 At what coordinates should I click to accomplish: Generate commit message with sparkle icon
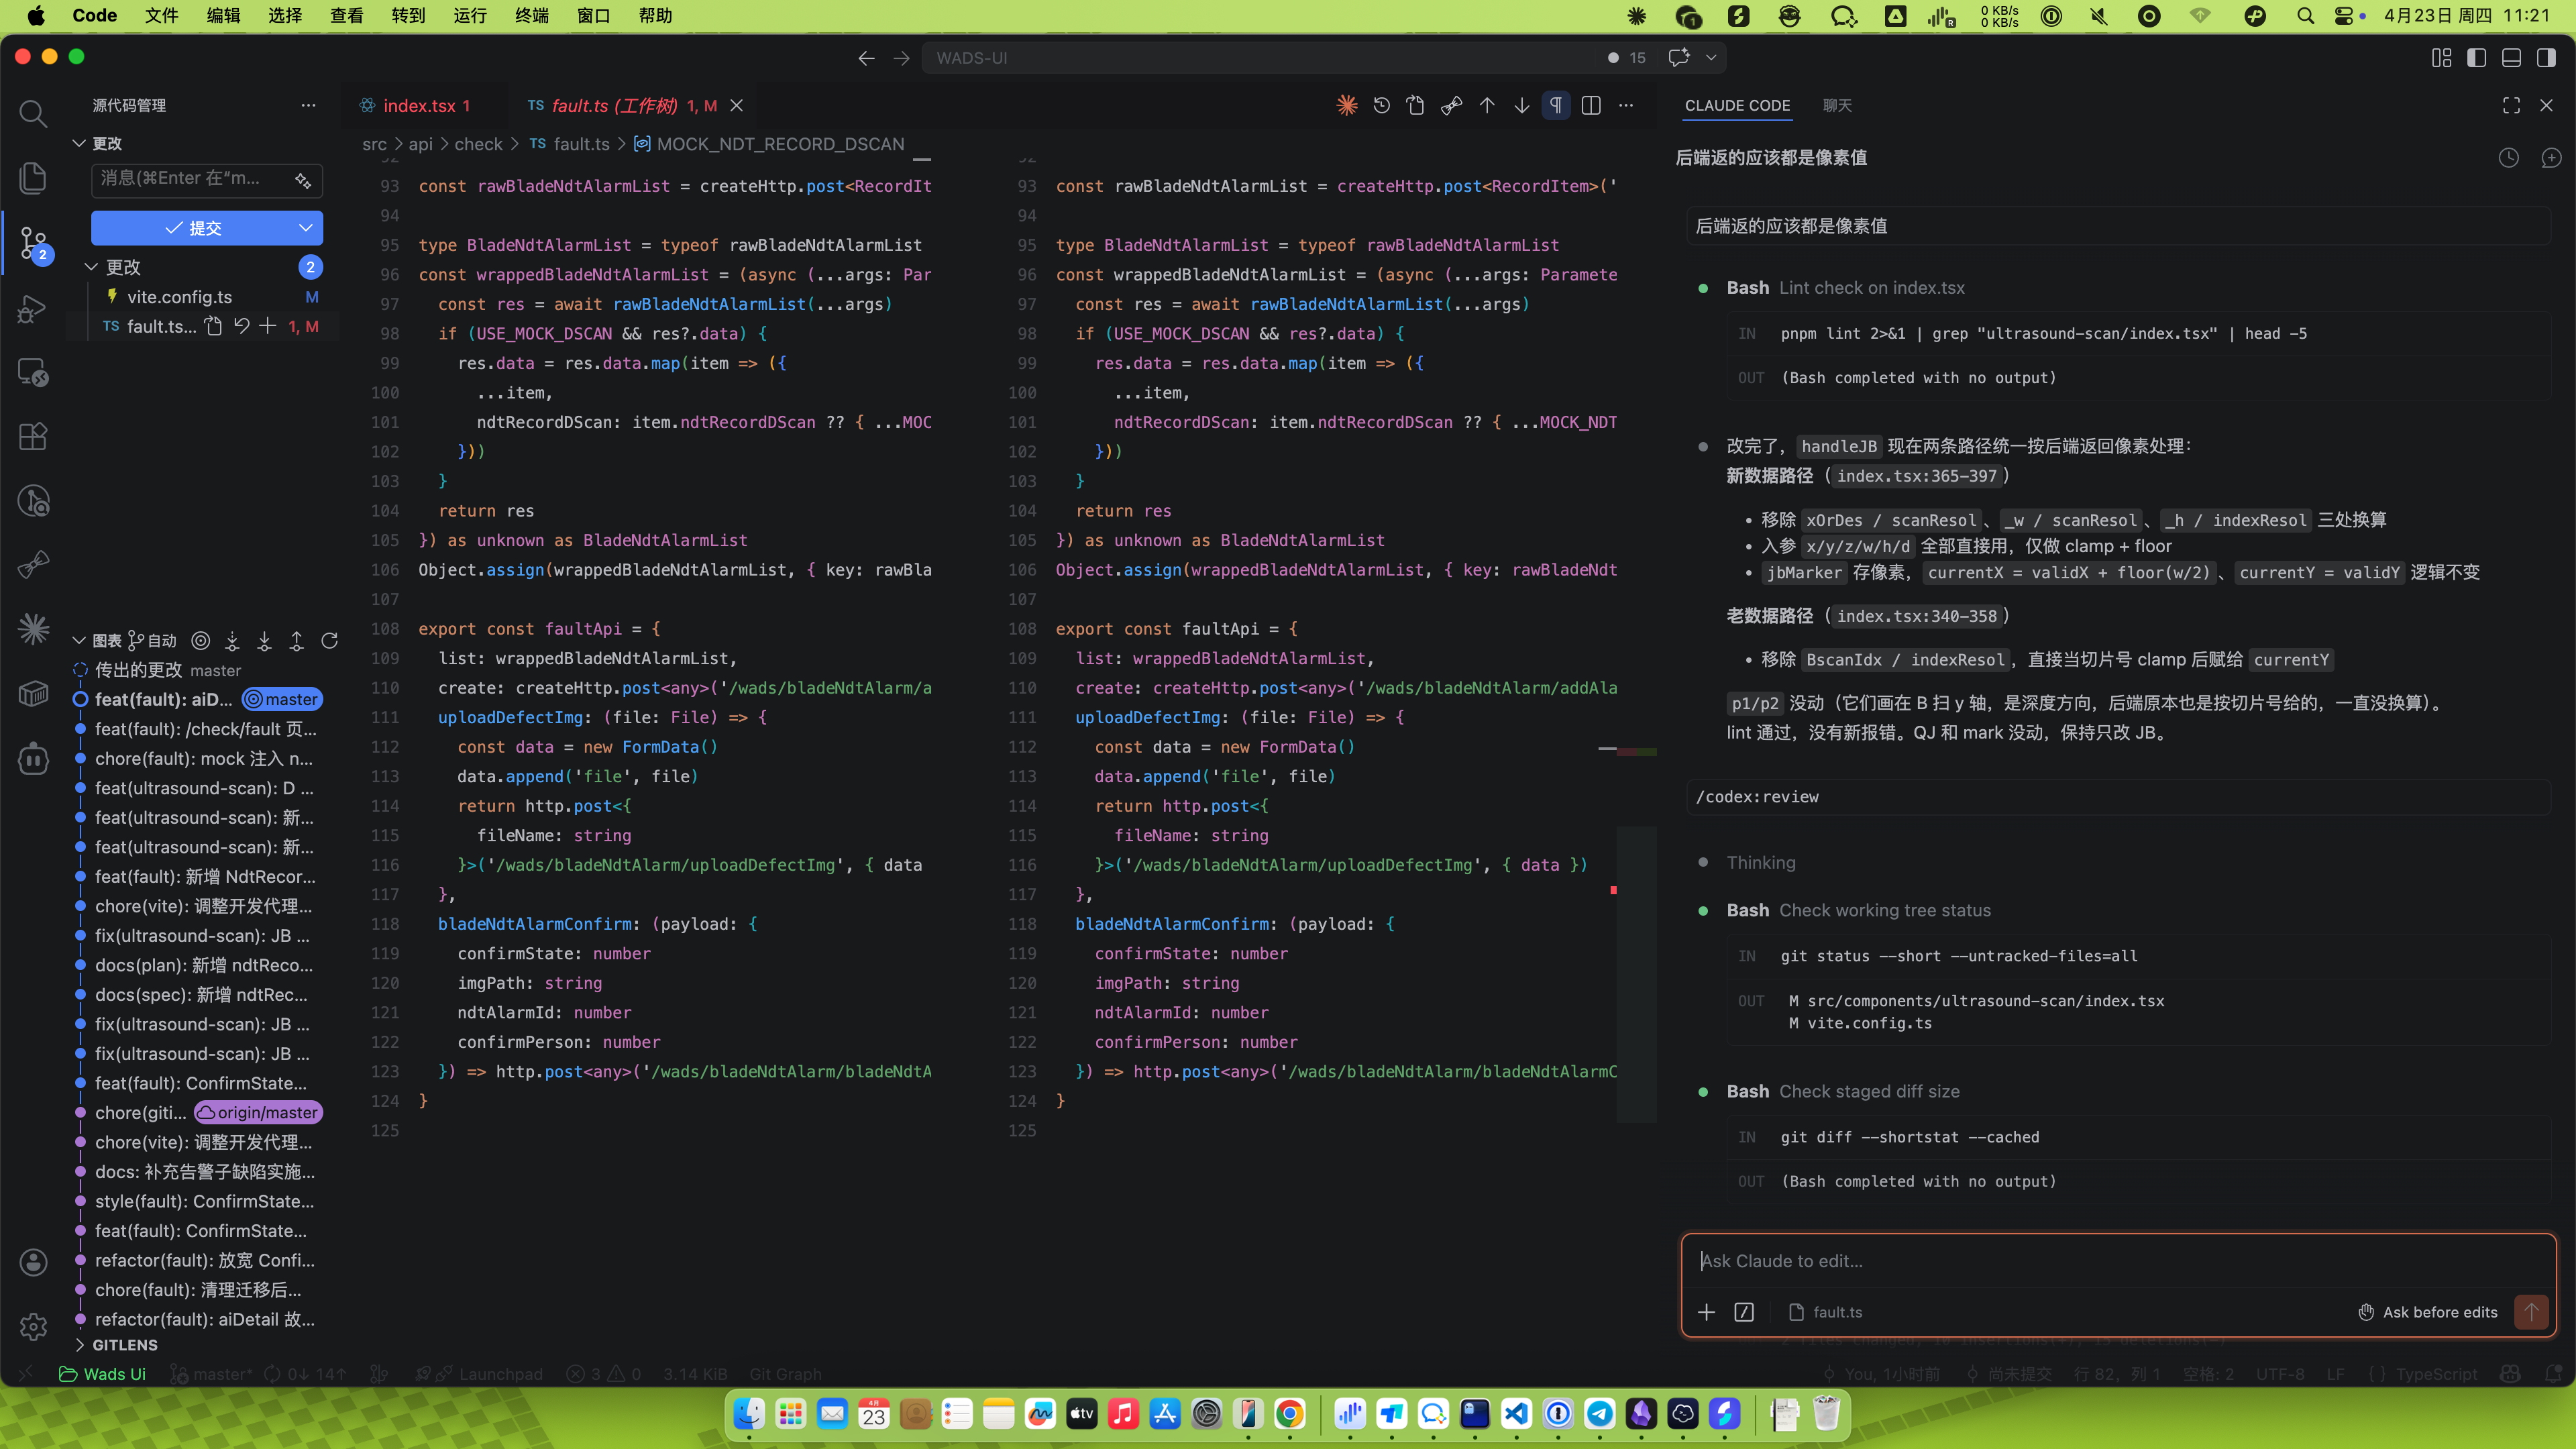point(303,180)
